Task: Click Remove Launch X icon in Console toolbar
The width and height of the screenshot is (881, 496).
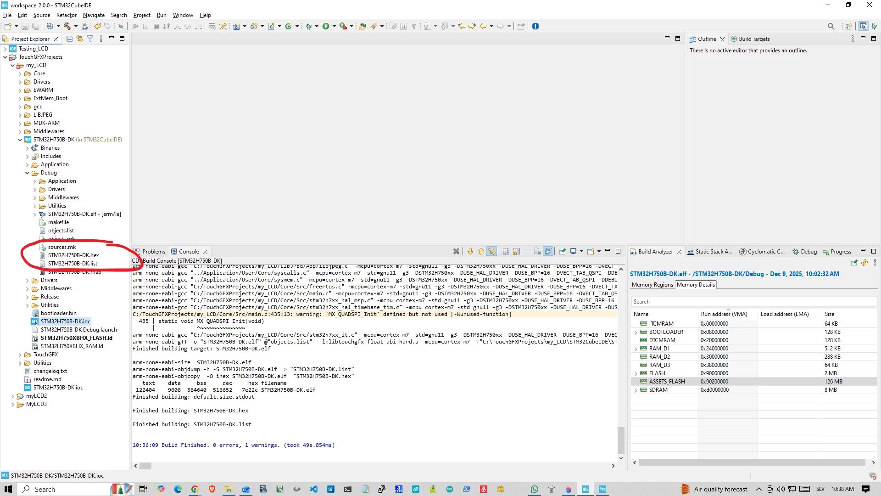Action: (x=456, y=252)
